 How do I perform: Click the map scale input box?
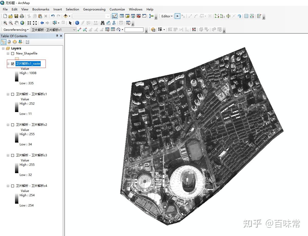coord(90,16)
